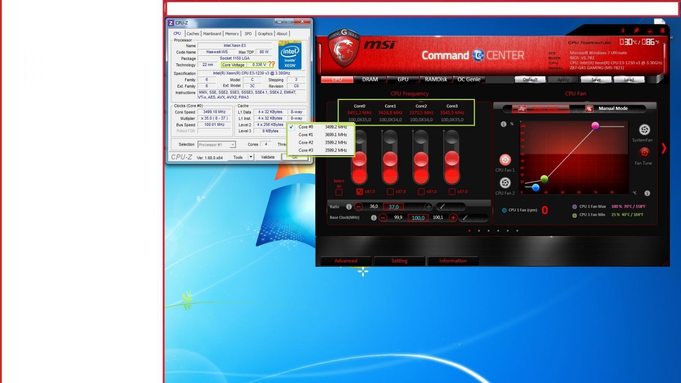Click the Manual Mode percent icon
The image size is (681, 383).
tap(589, 109)
